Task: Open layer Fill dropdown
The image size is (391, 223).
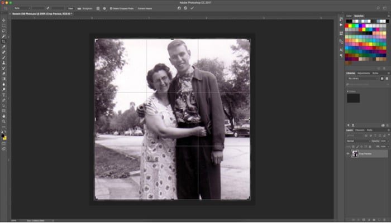Action: pyautogui.click(x=388, y=147)
